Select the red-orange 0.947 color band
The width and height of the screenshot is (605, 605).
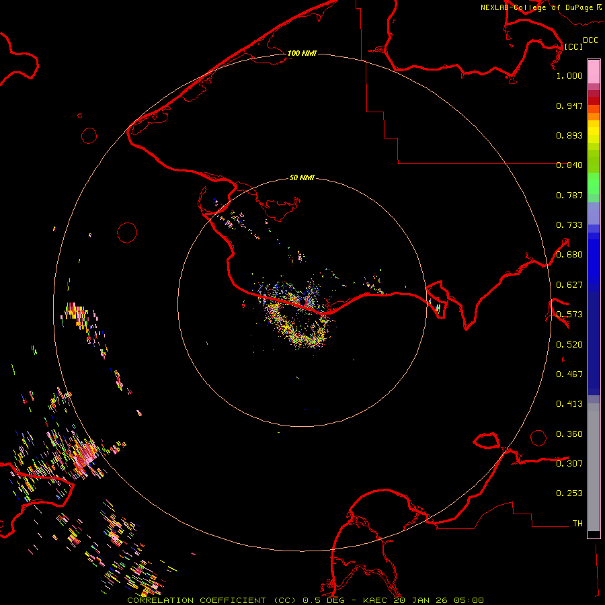pos(594,108)
